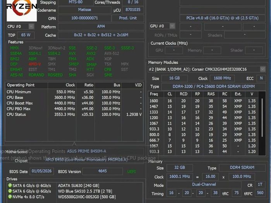271x203 pixels.
Task: Click the BIOS Date field 01/05/2026
Action: pyautogui.click(x=41, y=171)
